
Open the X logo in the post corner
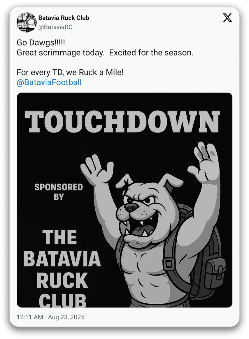click(x=227, y=18)
